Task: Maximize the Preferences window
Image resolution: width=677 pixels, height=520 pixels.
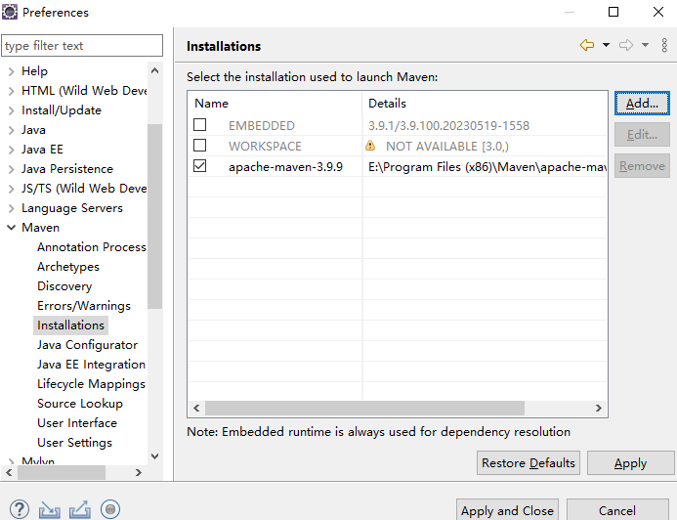Action: 614,12
